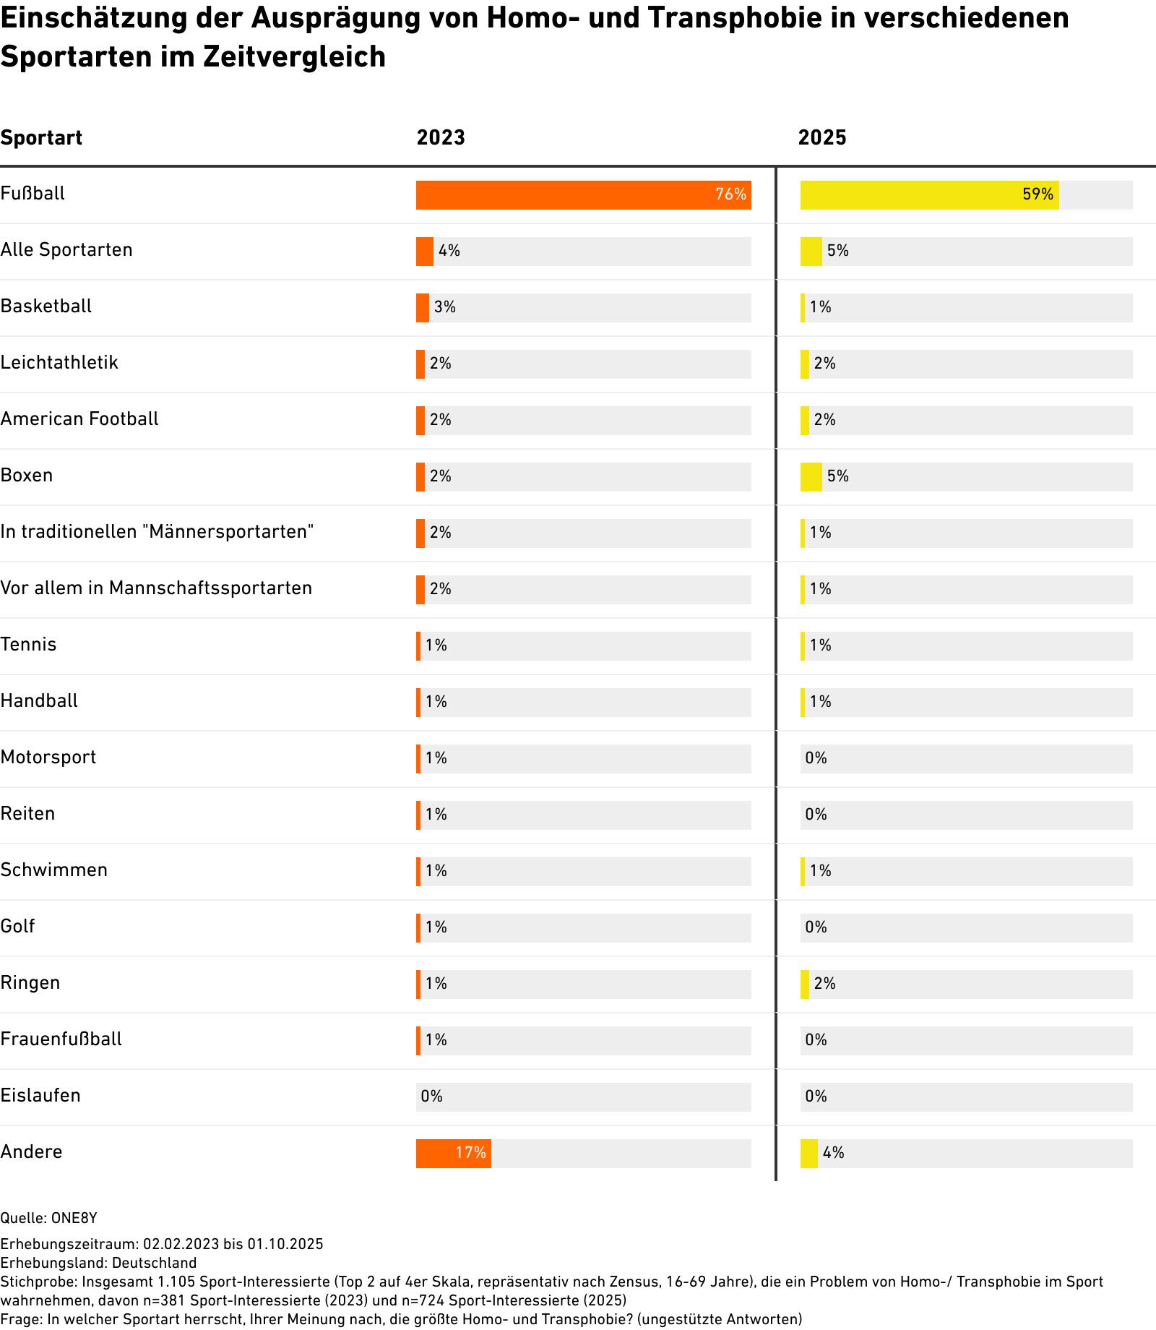Click the yellow Ringen 2% bar
Screen dimensions: 1156x1330
point(805,984)
